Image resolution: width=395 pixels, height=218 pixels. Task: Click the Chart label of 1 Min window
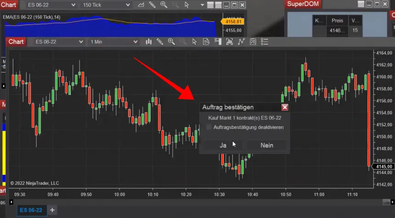point(16,42)
